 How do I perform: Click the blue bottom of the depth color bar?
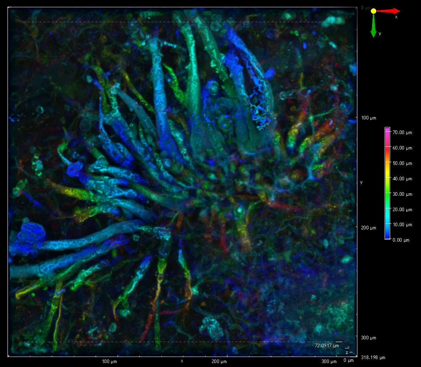click(387, 237)
